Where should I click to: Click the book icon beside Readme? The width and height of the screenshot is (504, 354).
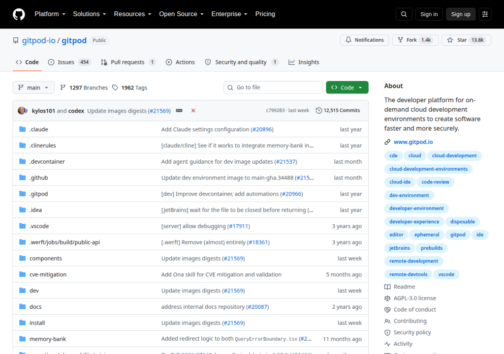[x=387, y=287]
